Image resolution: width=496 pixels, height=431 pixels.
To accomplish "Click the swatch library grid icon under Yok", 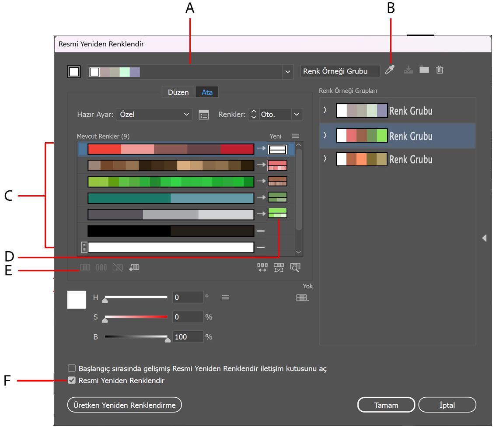I will pyautogui.click(x=302, y=298).
